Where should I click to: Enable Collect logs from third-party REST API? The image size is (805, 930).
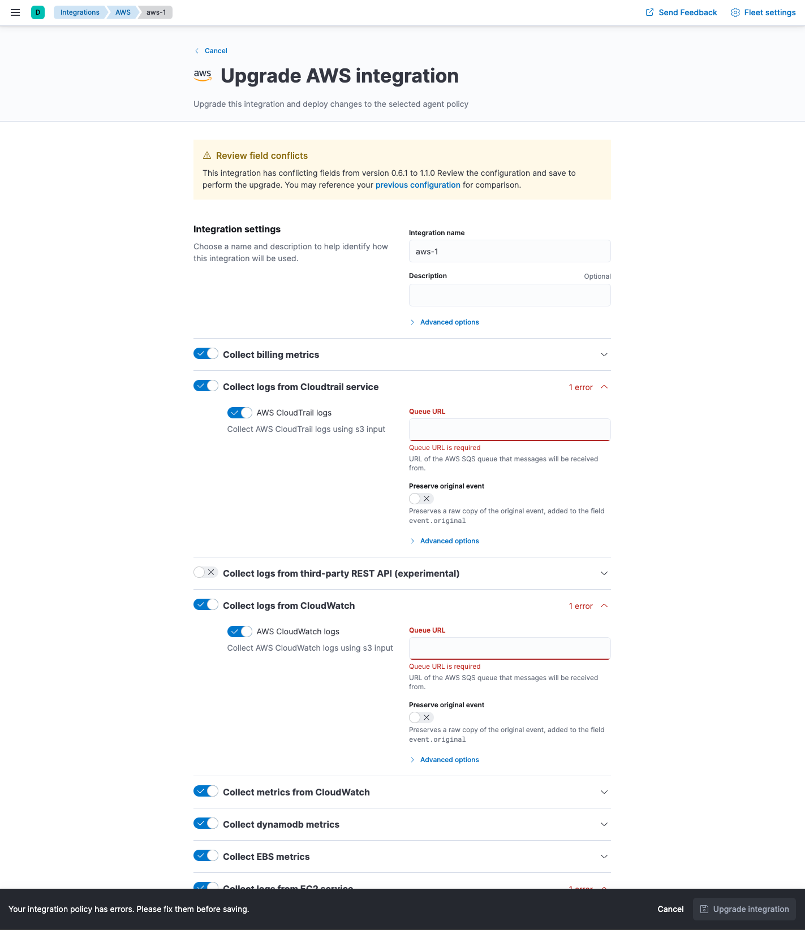coord(206,573)
